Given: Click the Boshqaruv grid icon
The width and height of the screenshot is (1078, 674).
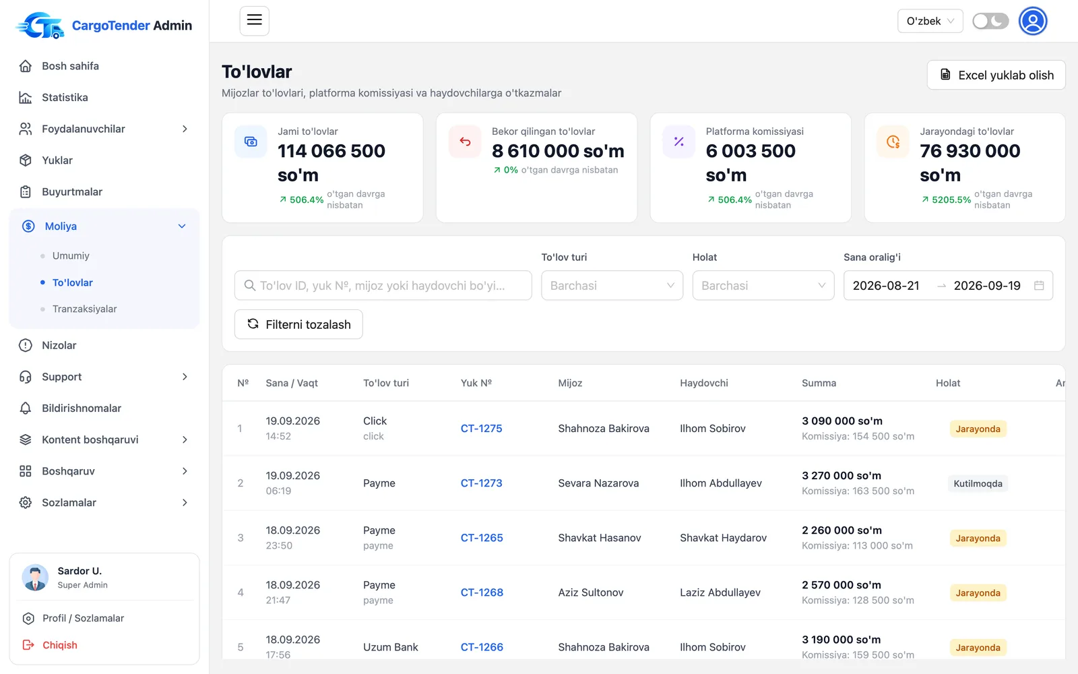Looking at the screenshot, I should (x=26, y=471).
